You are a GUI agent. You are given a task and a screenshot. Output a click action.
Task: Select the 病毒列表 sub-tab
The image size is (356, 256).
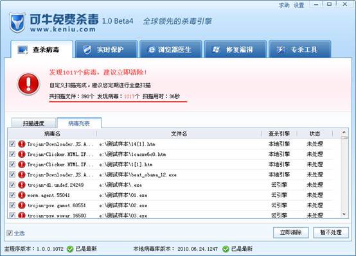[x=79, y=123]
